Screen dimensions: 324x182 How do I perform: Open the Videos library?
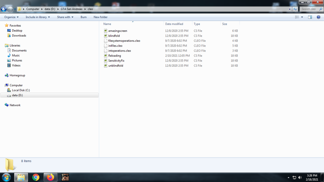(x=16, y=65)
